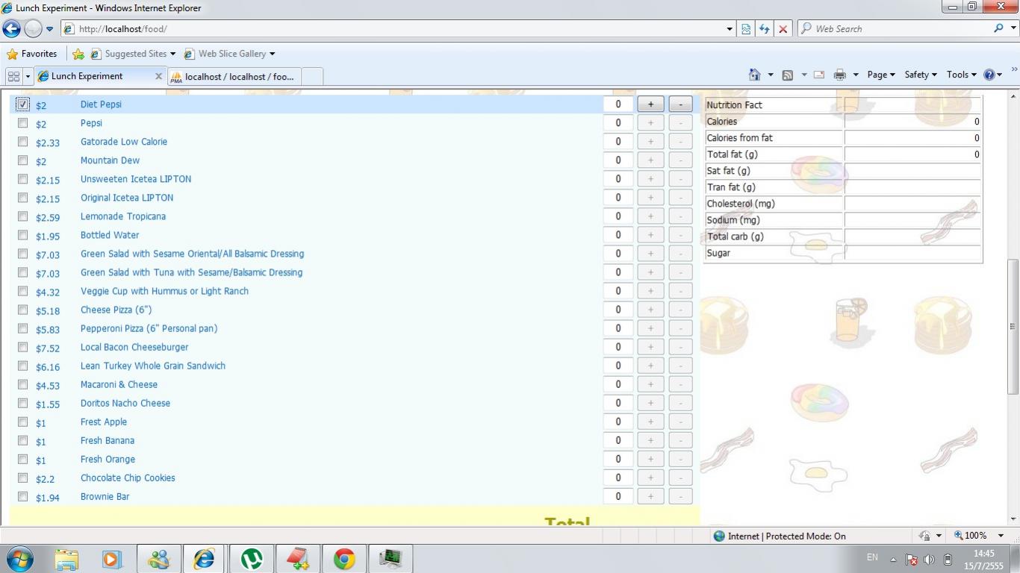1020x573 pixels.
Task: Click the scrollbar down arrow
Action: (x=1013, y=519)
